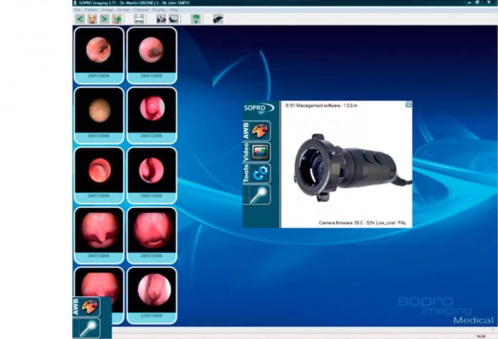Open the File menu

77,10
